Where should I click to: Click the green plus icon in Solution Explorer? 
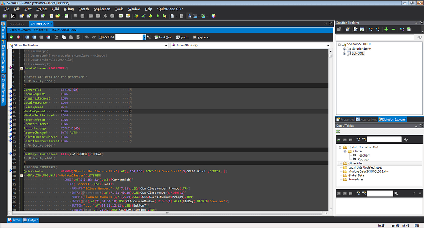pyautogui.click(x=386, y=29)
